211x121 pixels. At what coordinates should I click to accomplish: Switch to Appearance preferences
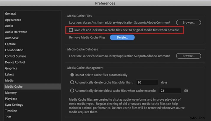[13, 20]
